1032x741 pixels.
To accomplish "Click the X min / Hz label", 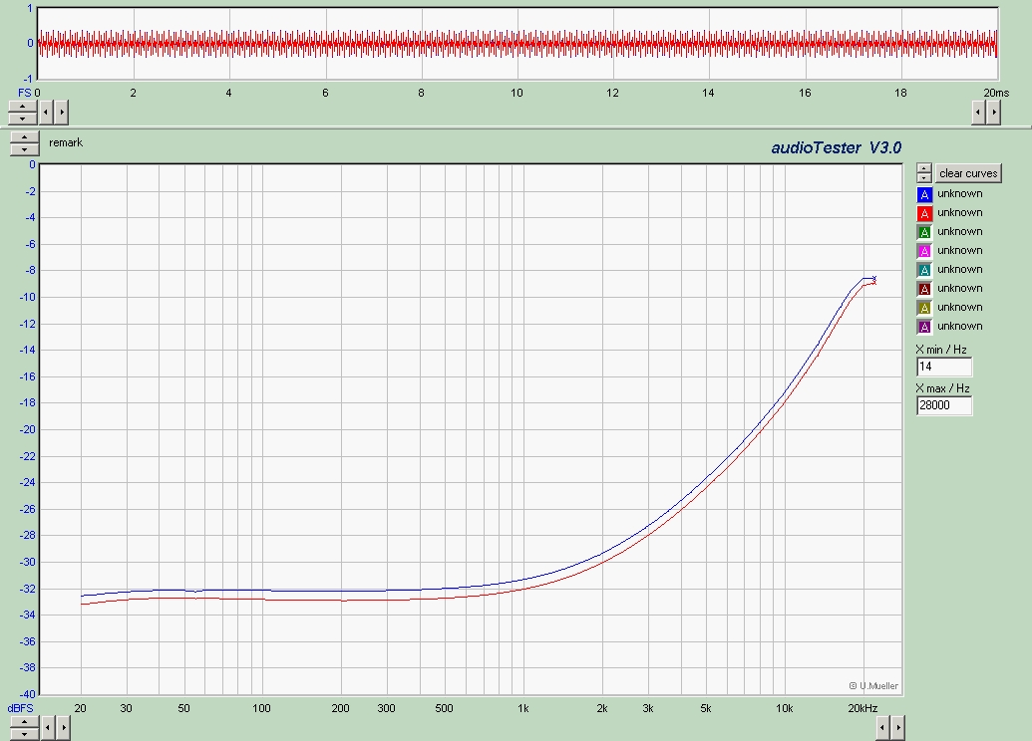I will 941,350.
